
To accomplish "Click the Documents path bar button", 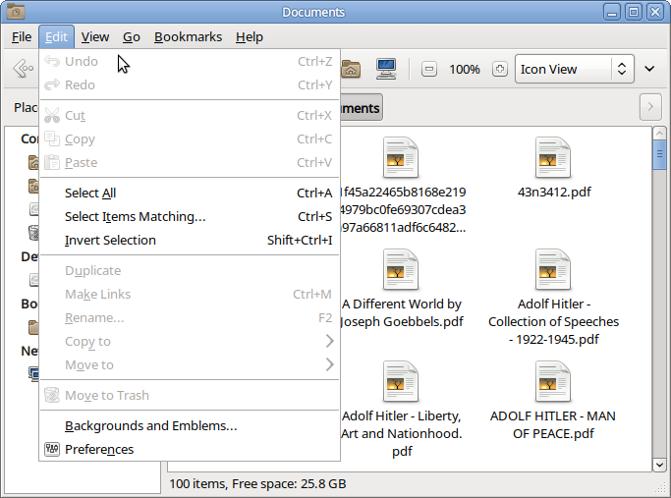I will pyautogui.click(x=362, y=108).
